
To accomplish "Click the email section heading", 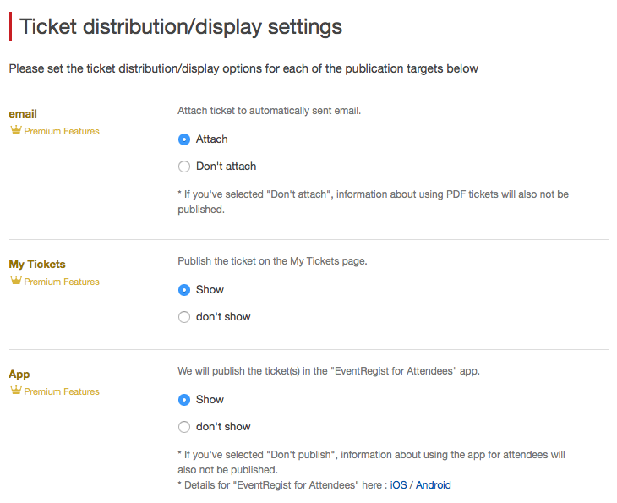I will coord(23,114).
